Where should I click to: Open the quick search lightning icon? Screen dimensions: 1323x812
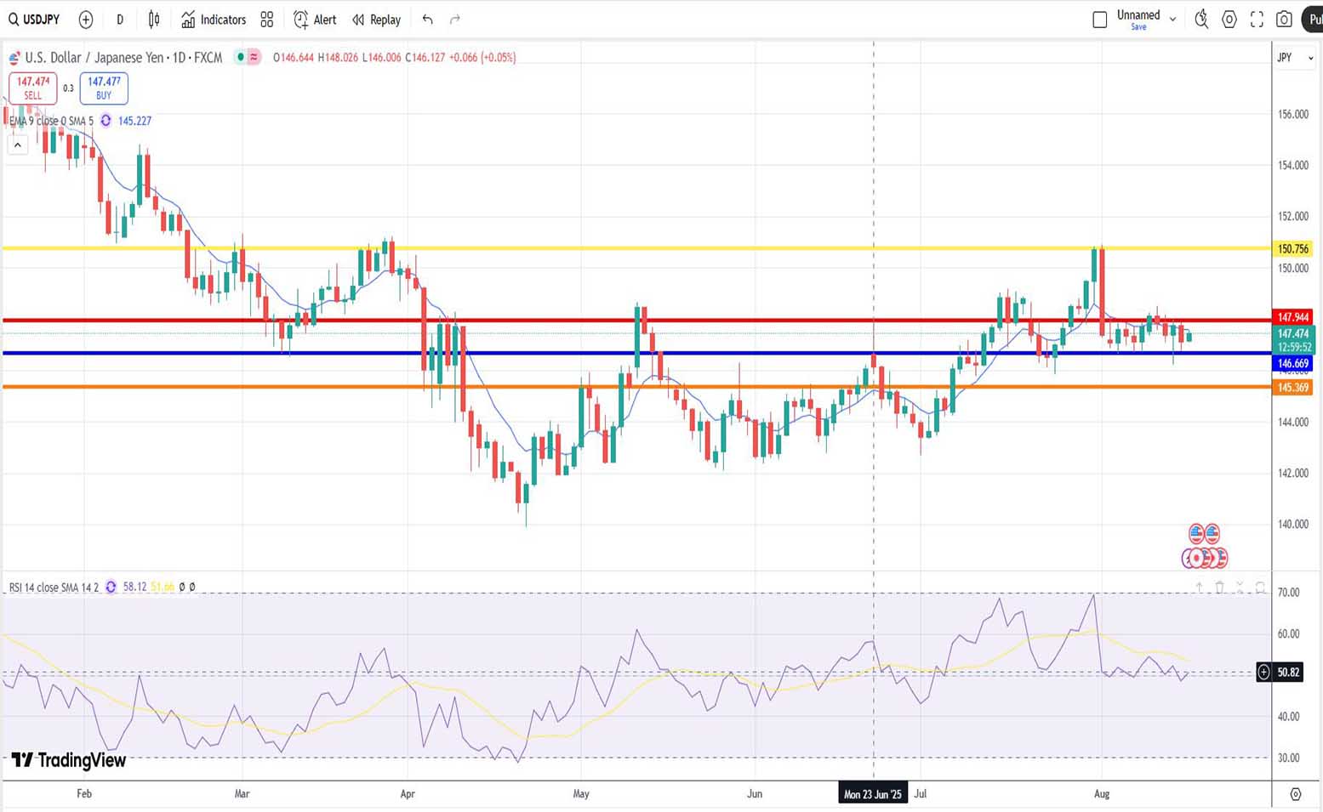(1201, 20)
